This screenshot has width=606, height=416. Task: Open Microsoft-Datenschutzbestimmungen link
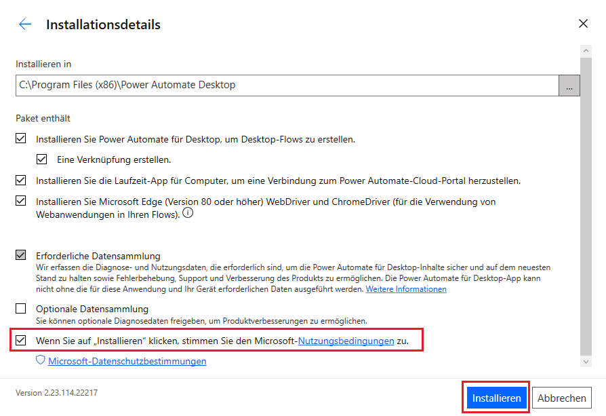tap(127, 361)
